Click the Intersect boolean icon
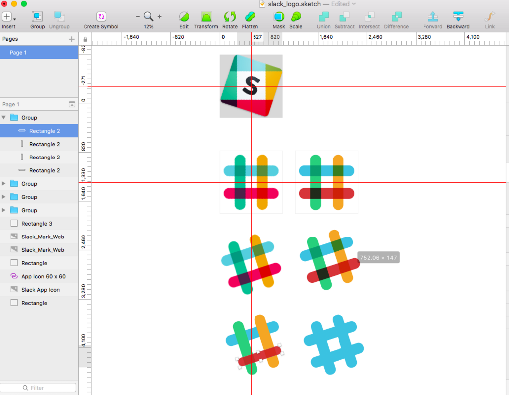 [369, 17]
